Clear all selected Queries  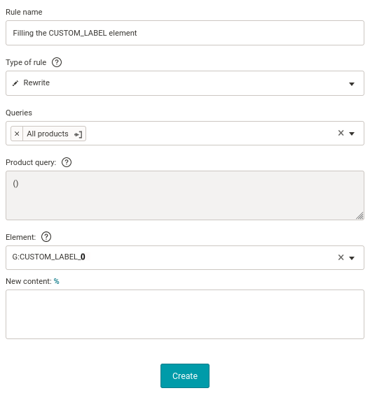coord(341,133)
